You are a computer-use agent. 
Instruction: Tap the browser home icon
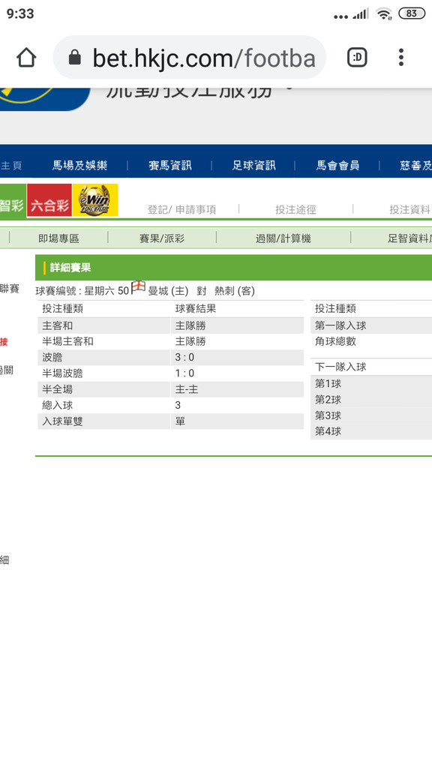26,58
